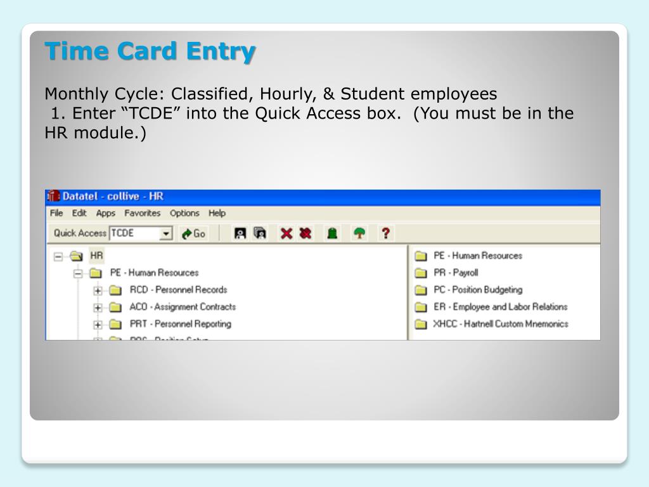Click the single-person save icon in toolbar
Image resolution: width=649 pixels, height=487 pixels.
[240, 233]
